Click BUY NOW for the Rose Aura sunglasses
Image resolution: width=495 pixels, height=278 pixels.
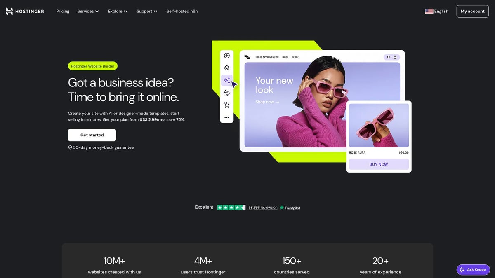pos(378,164)
